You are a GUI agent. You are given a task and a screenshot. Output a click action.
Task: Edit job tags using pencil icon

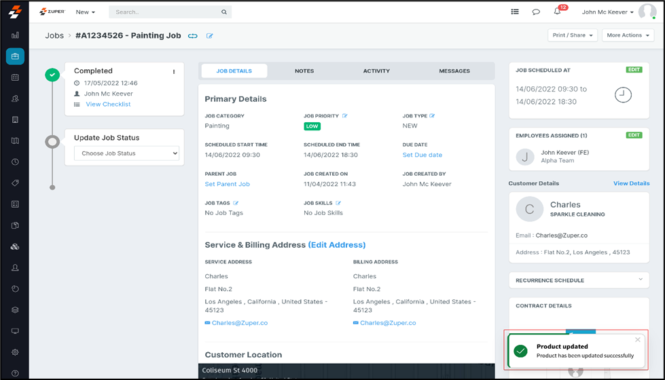tap(236, 203)
